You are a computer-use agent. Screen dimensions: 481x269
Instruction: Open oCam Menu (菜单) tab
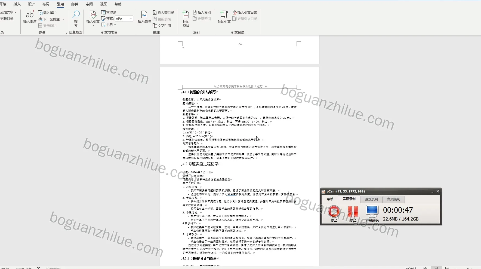point(330,199)
